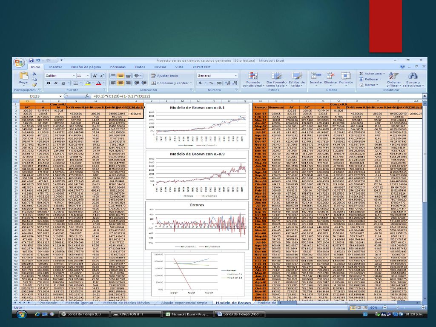Open Estilos de celda dropdown
This screenshot has width=436, height=327.
tap(296, 79)
